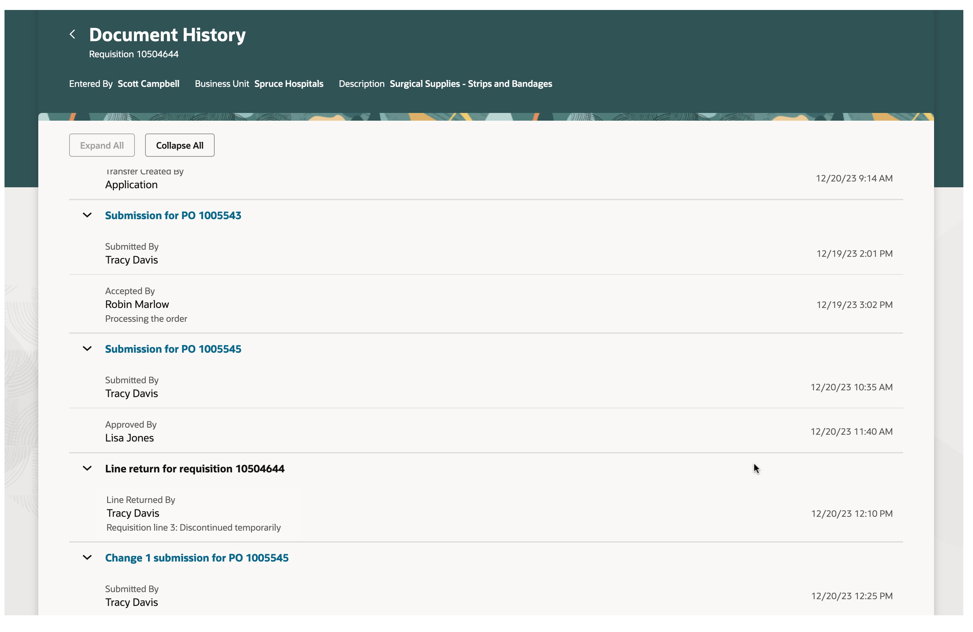The width and height of the screenshot is (973, 632).
Task: Click the Line Returned By Tracy Davis entry
Action: 133,513
